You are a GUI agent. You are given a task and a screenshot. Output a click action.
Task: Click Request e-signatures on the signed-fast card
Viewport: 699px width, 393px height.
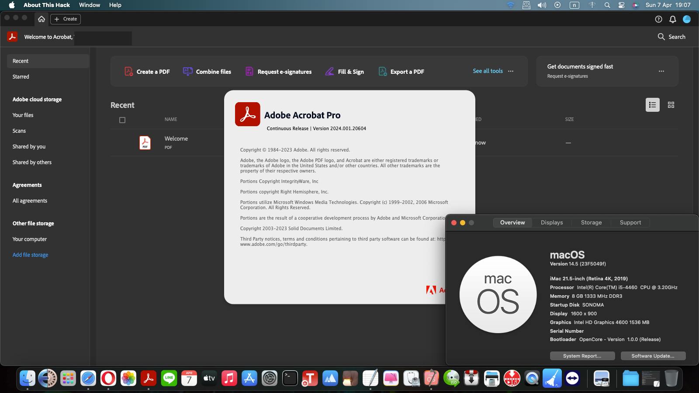(568, 76)
